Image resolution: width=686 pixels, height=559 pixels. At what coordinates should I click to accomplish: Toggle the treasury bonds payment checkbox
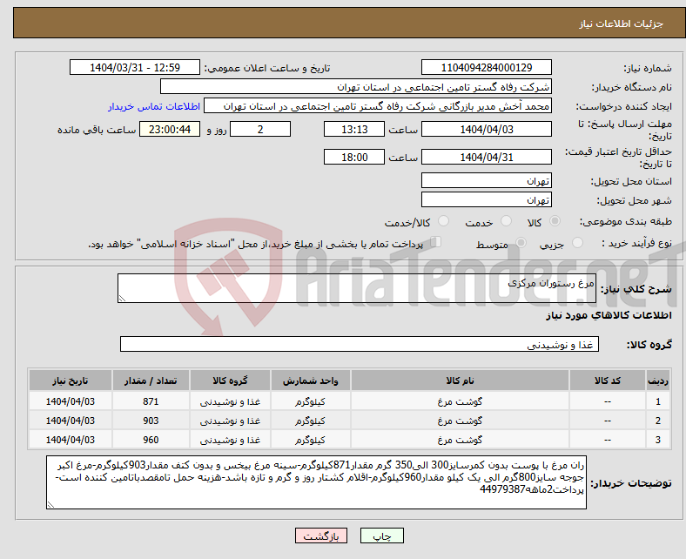pos(436,242)
